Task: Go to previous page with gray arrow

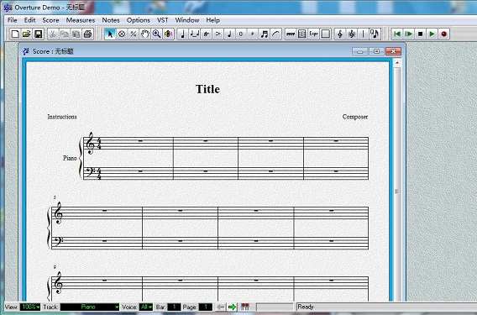Action: (221, 307)
